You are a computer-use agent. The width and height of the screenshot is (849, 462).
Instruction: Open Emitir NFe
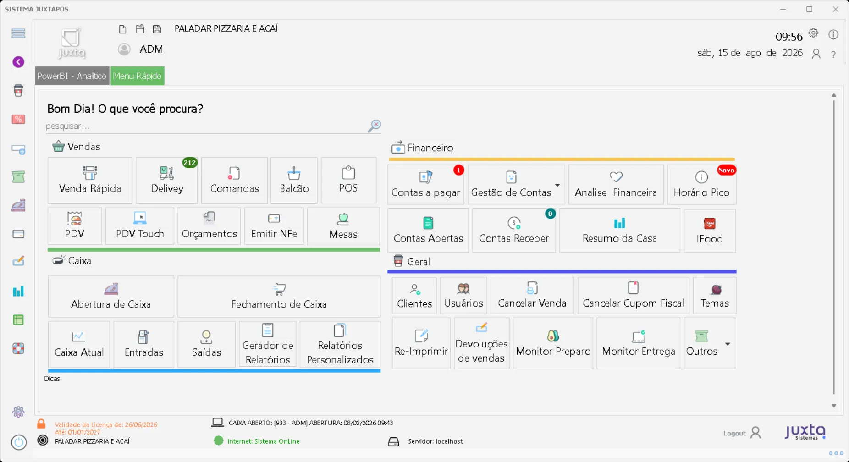click(x=274, y=226)
